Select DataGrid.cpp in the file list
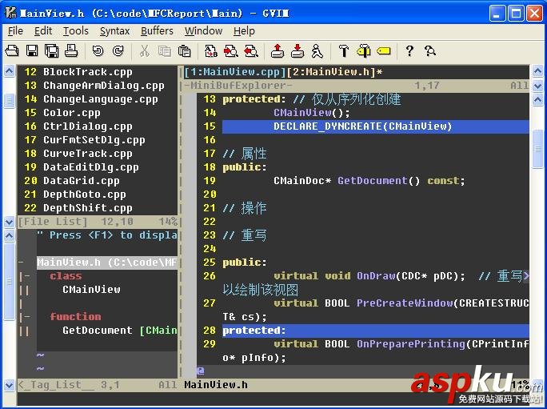 (x=82, y=181)
